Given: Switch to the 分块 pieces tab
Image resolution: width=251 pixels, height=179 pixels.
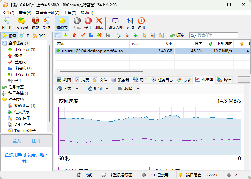Looking at the screenshot, I should tap(184, 80).
